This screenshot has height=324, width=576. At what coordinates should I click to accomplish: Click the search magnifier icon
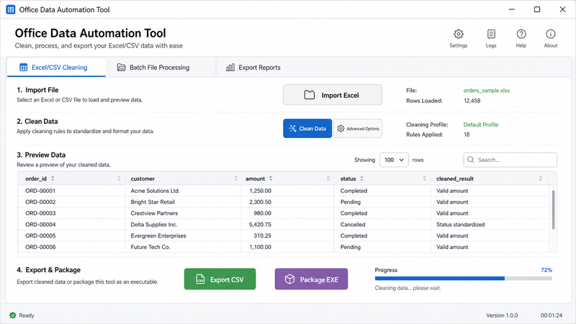click(471, 160)
